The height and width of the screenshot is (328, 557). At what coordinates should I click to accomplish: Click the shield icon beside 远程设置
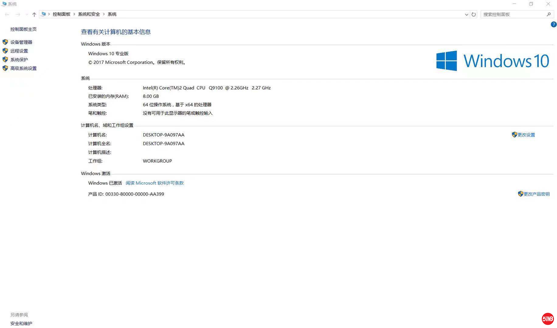pos(5,51)
